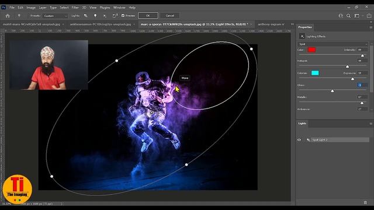Reset the current light icon
This screenshot has width=374, height=210.
point(115,16)
